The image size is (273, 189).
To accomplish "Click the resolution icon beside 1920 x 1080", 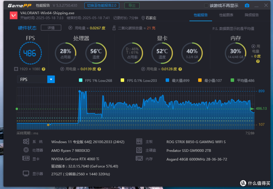I will [x=16, y=69].
